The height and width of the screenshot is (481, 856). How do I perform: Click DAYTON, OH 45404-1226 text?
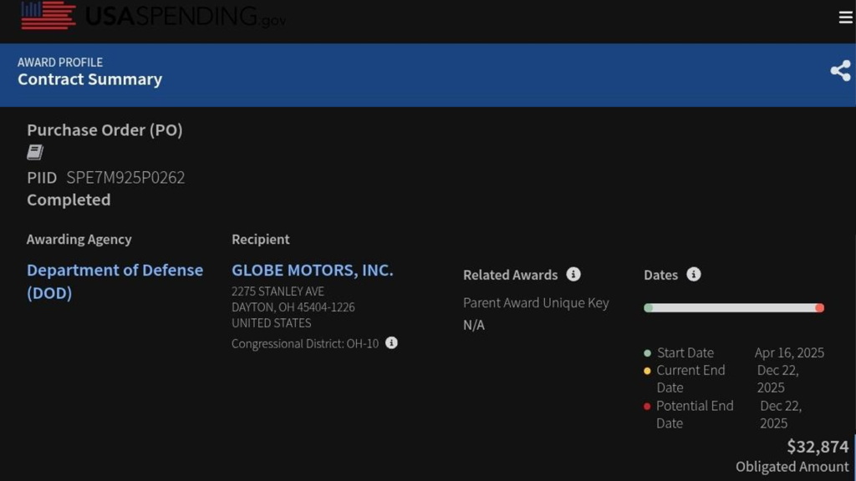pos(293,307)
